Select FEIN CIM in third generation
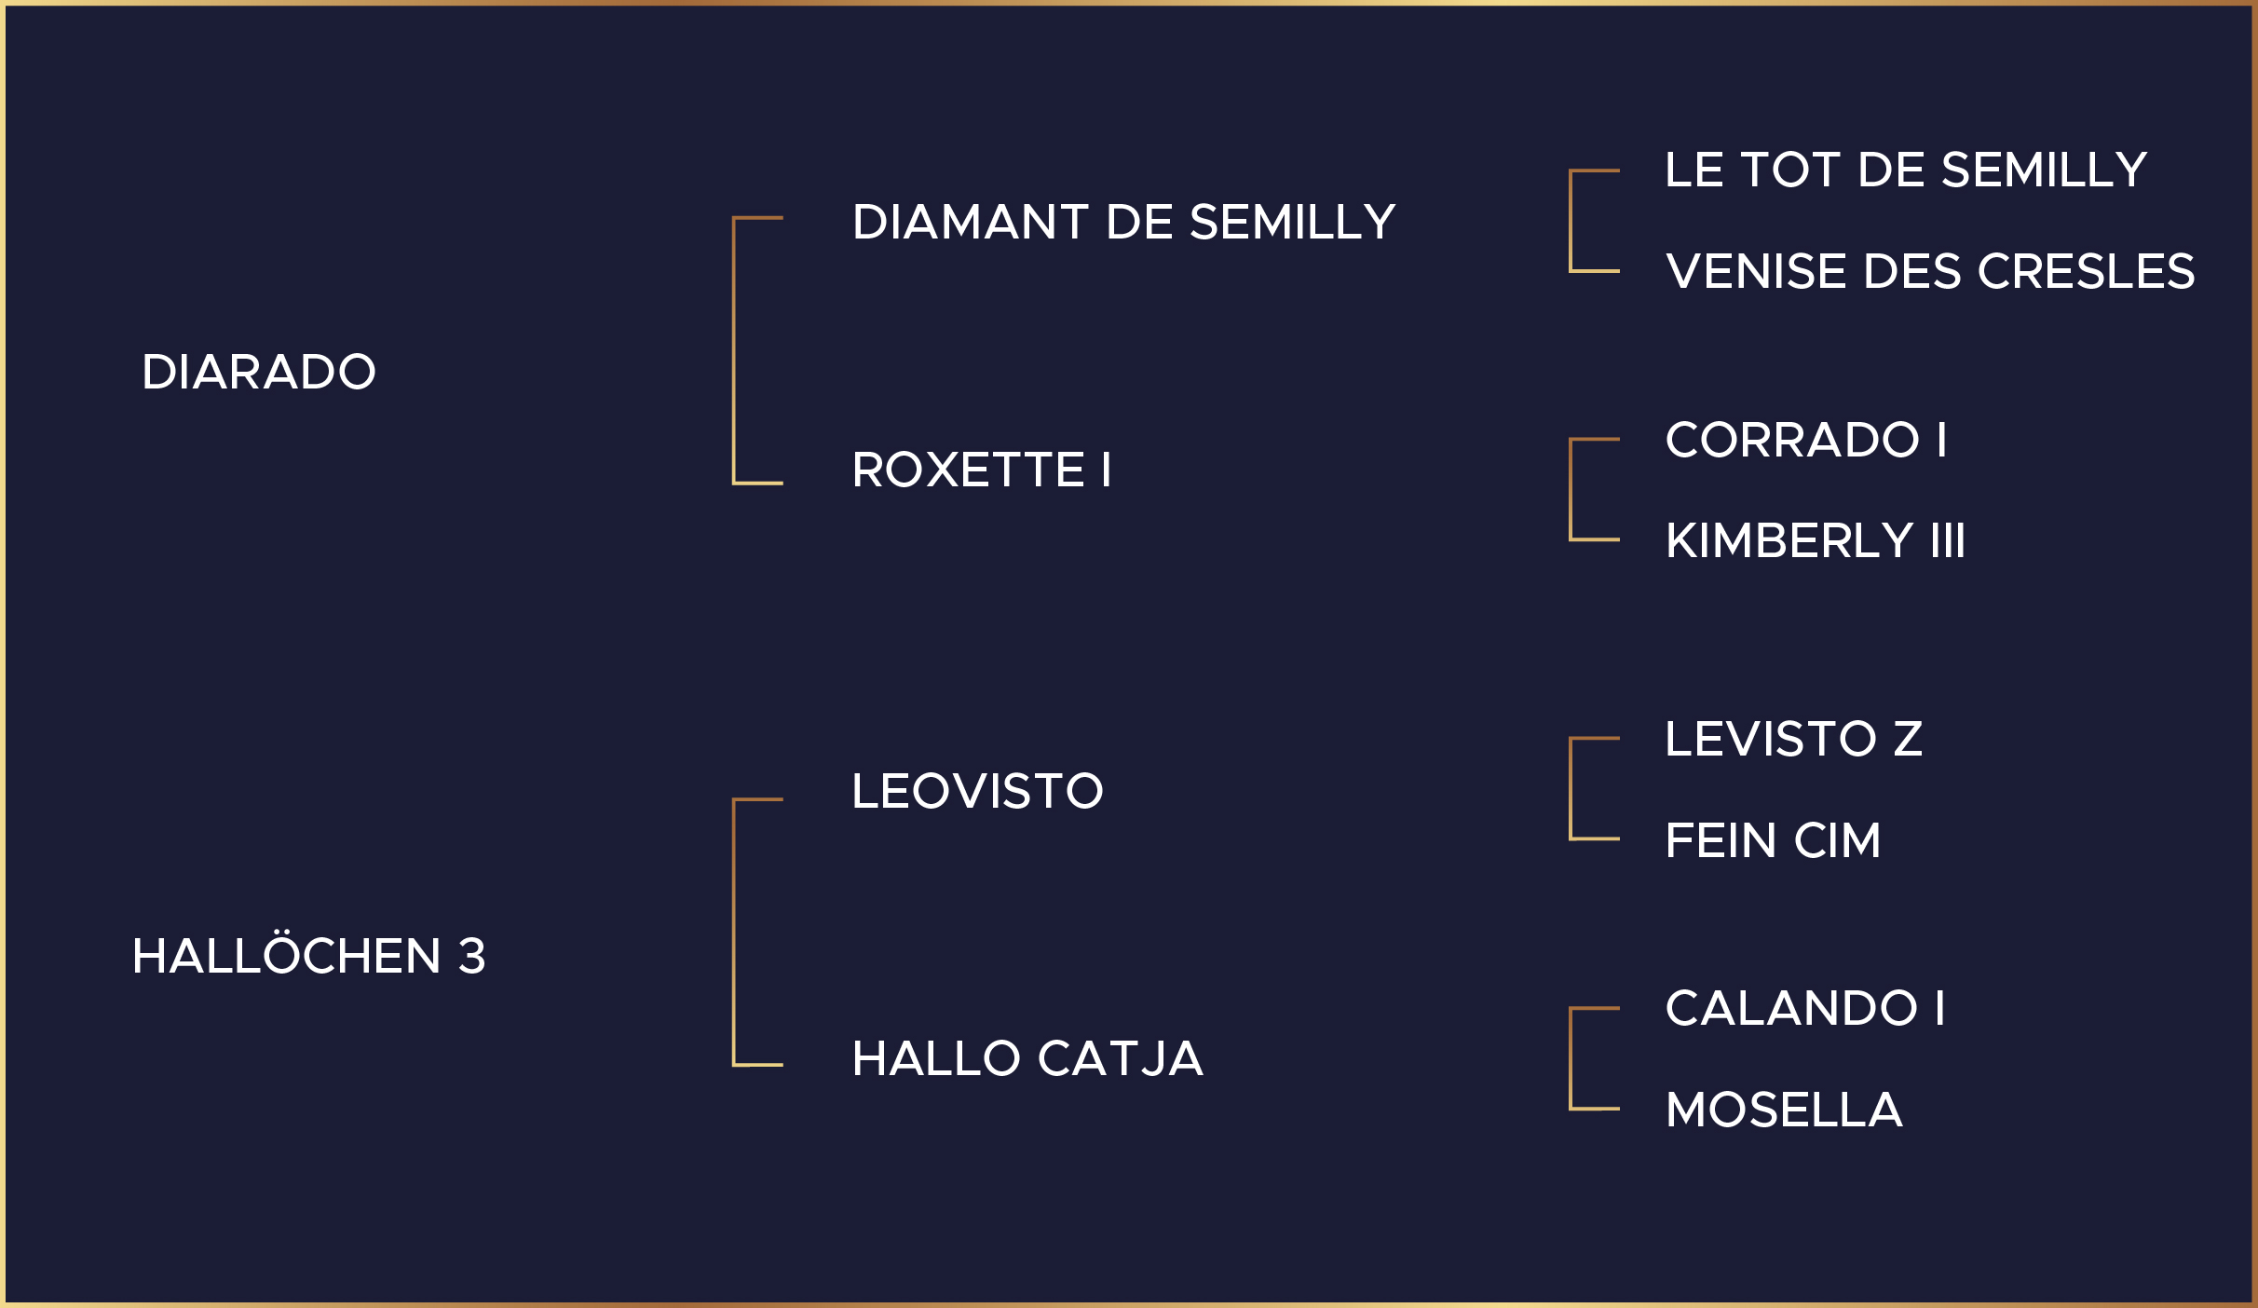The image size is (2258, 1308). click(1772, 841)
